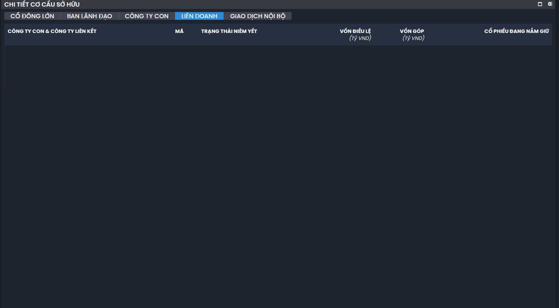Select the CÔNG TY CON tab
This screenshot has width=559, height=308.
(146, 16)
